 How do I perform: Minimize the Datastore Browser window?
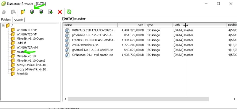pyautogui.click(x=206, y=4)
